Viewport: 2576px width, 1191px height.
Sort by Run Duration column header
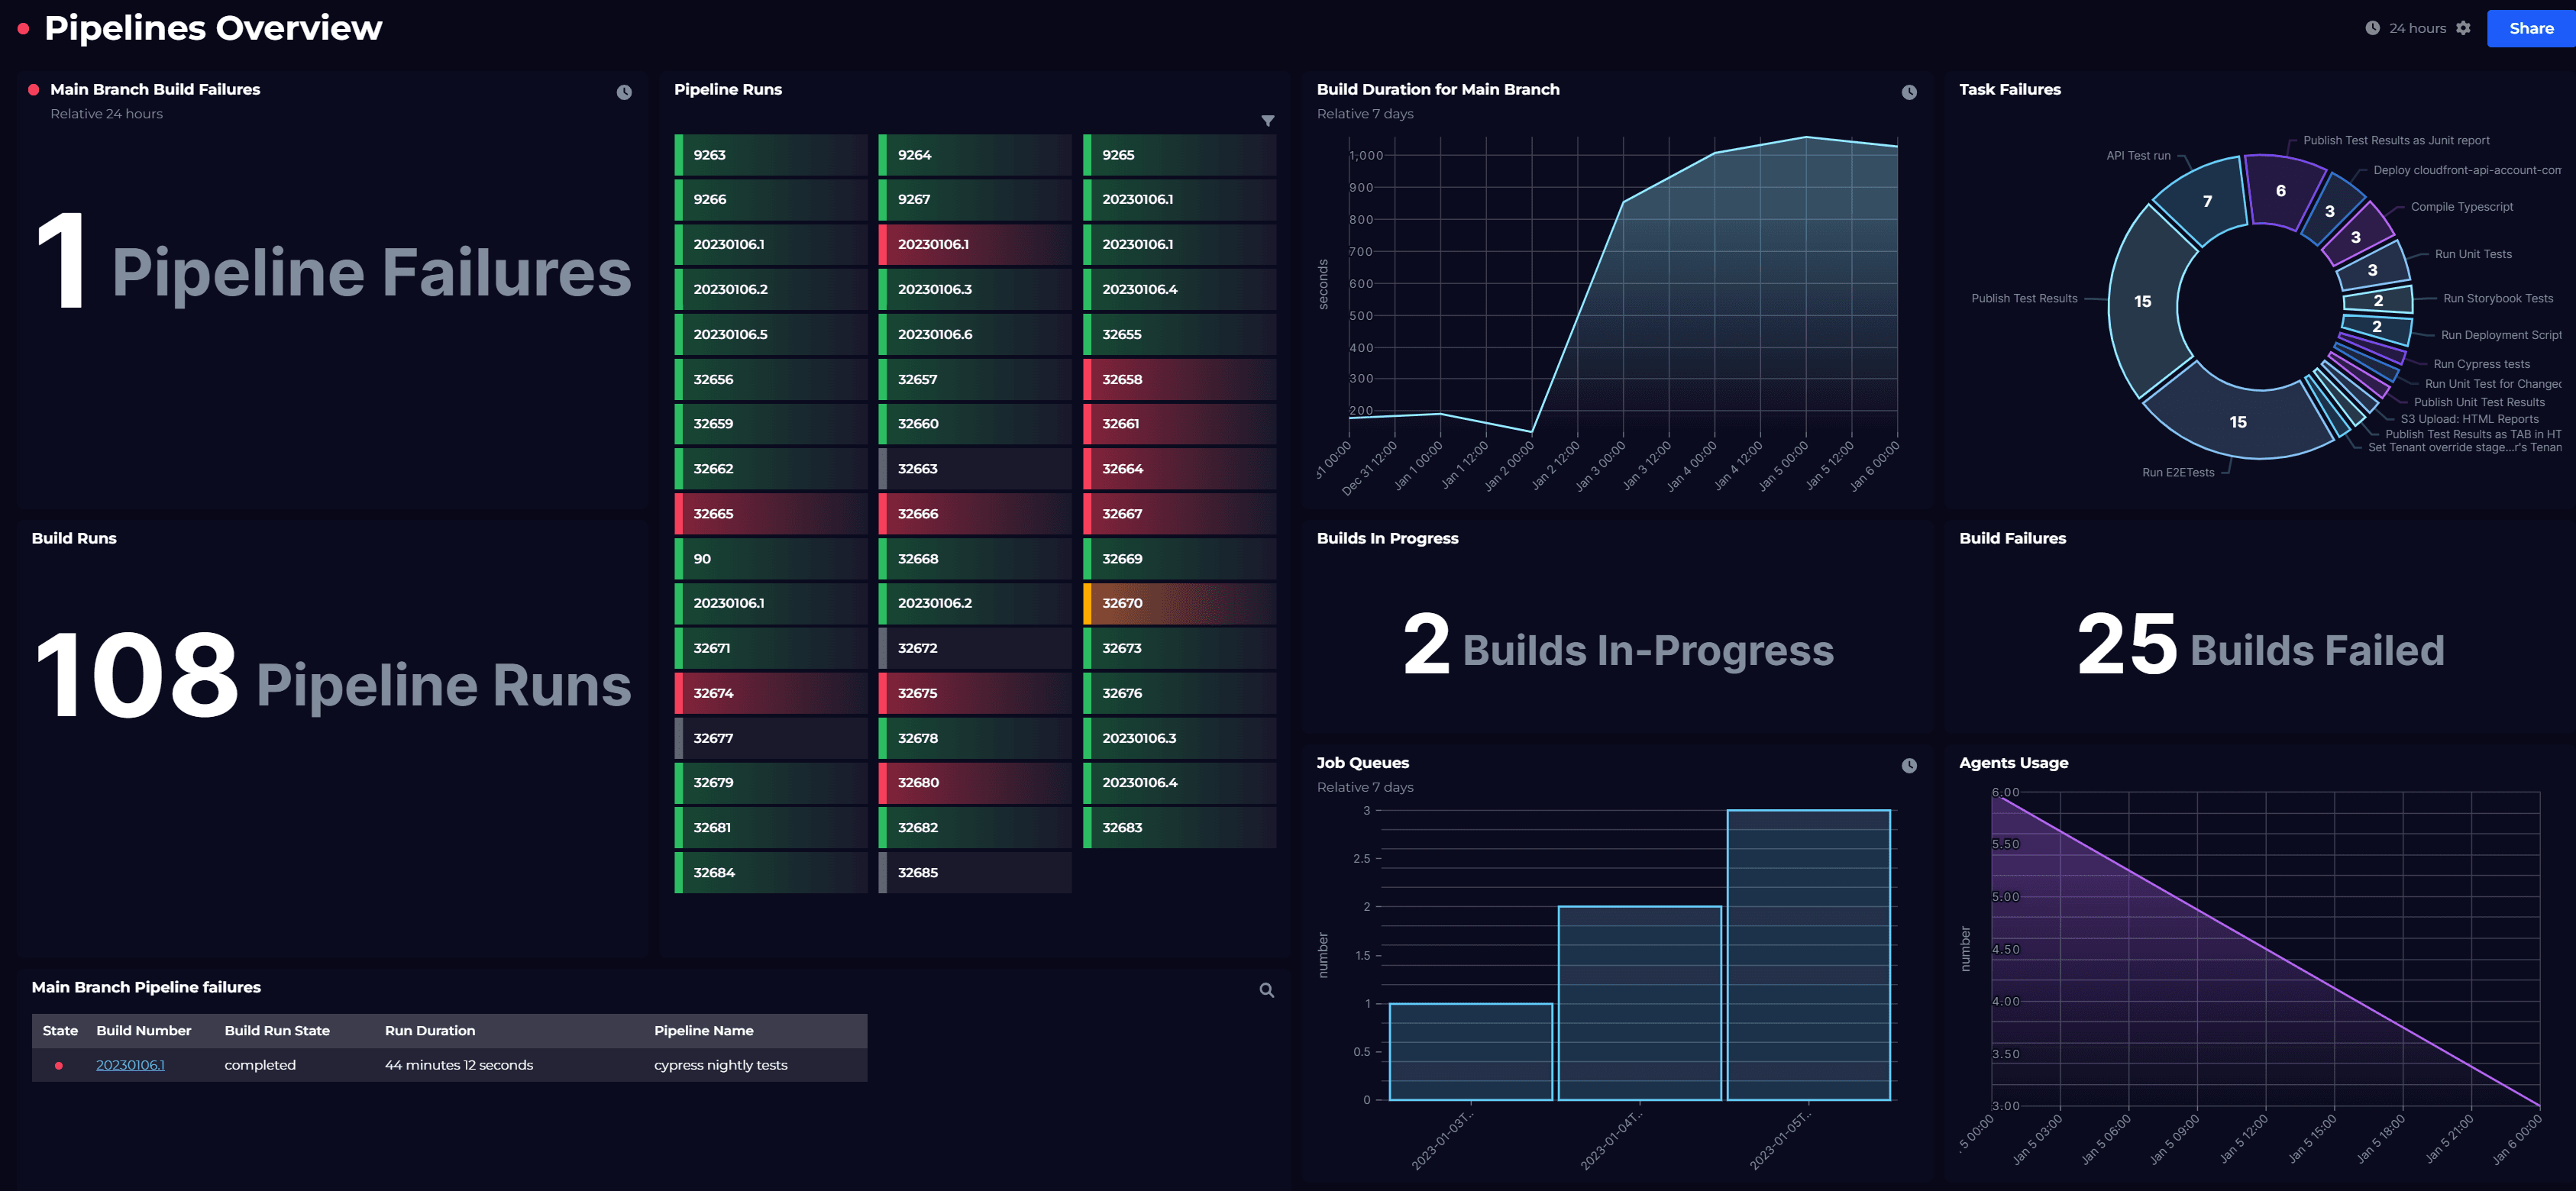(x=430, y=1030)
